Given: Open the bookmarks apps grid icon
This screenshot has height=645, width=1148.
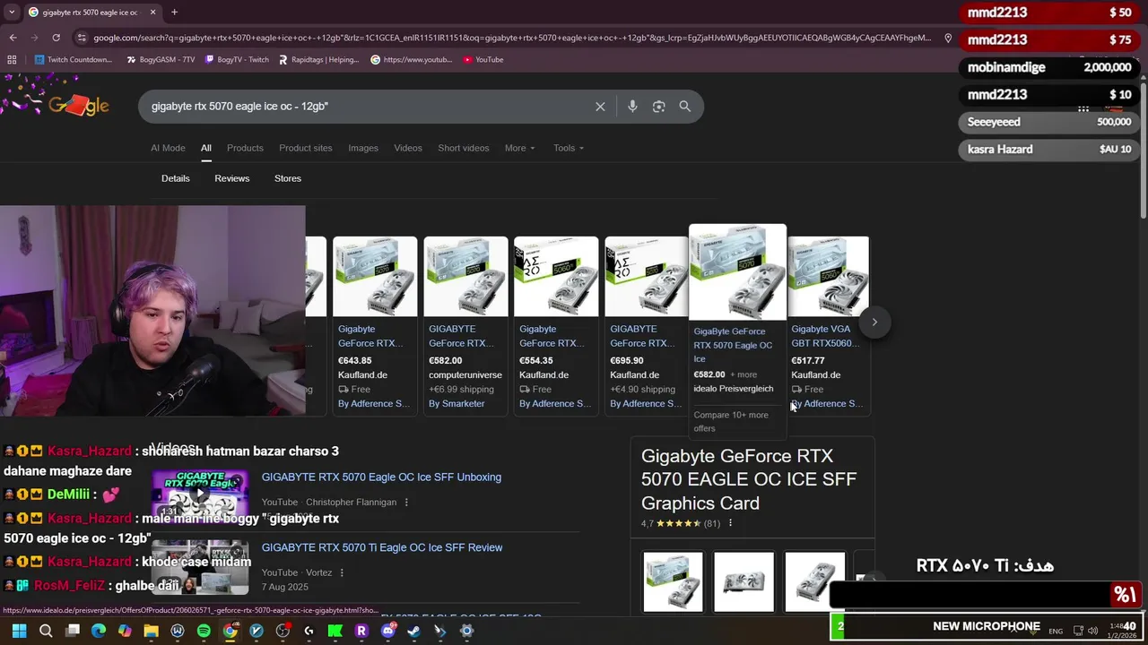Looking at the screenshot, I should point(12,60).
